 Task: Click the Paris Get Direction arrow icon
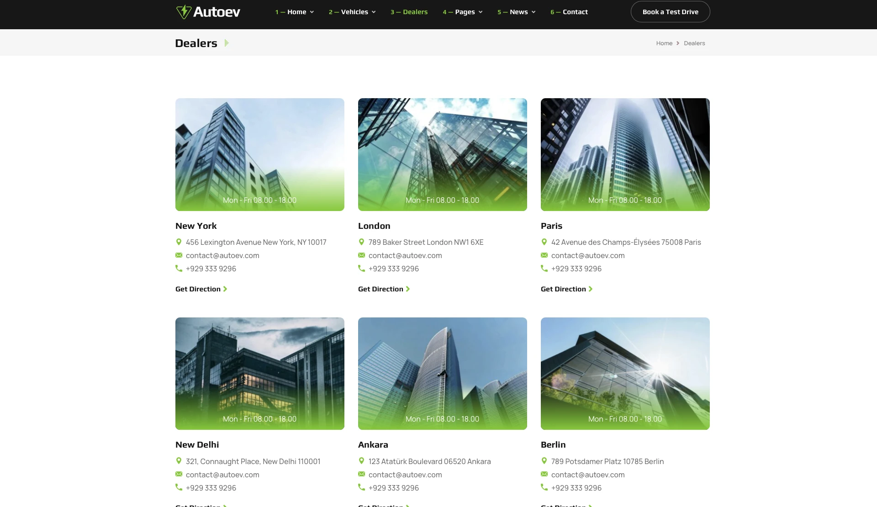[591, 289]
